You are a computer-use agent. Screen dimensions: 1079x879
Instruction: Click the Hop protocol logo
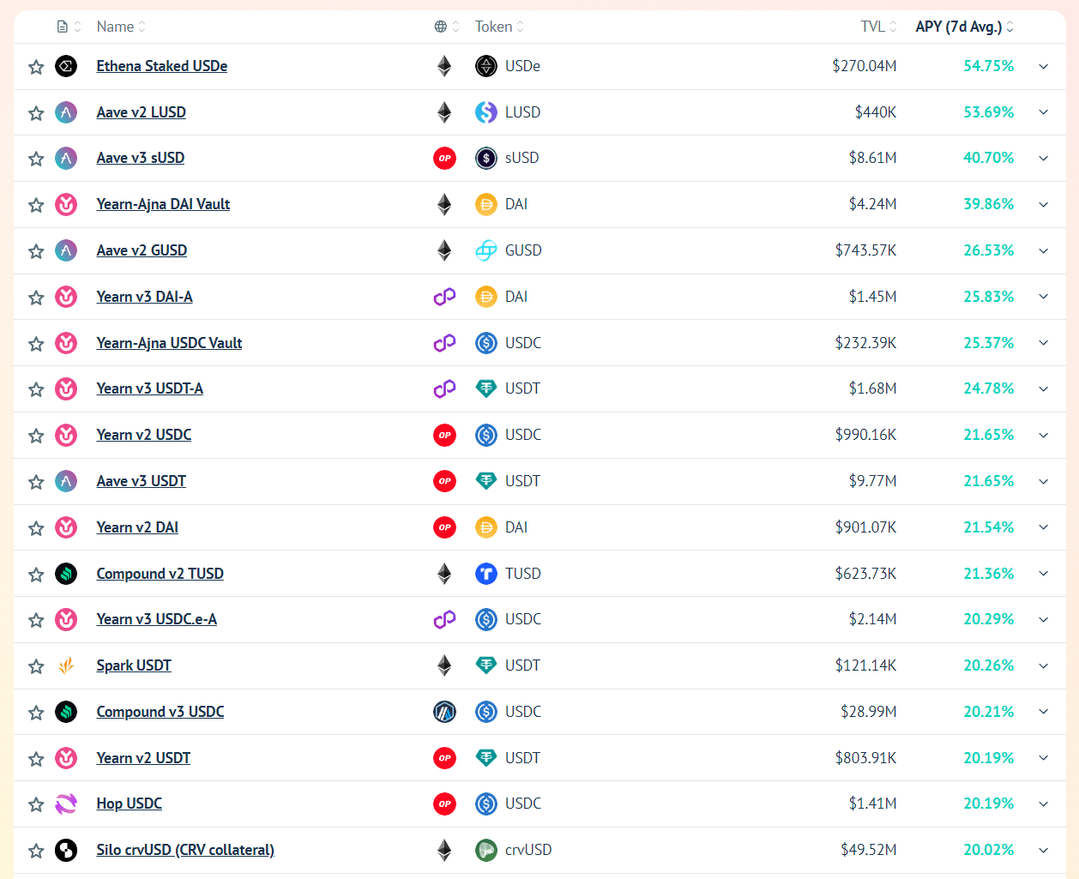(66, 804)
